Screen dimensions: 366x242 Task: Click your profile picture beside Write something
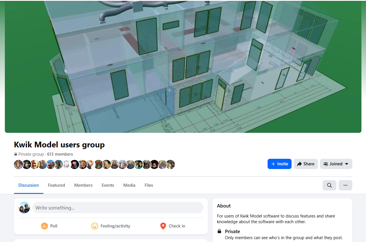click(24, 208)
